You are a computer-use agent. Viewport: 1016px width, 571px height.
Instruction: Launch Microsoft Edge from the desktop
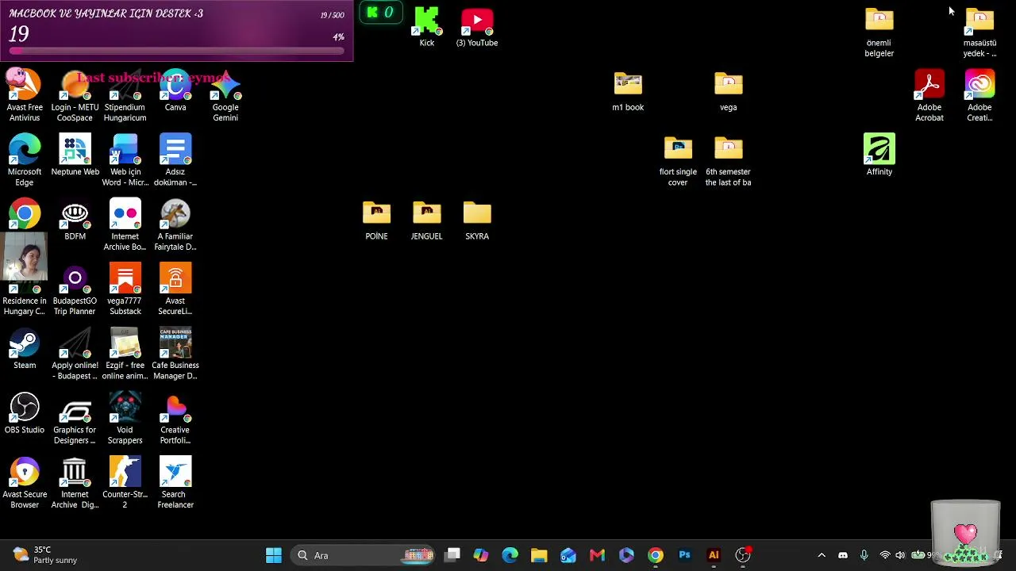tap(25, 159)
